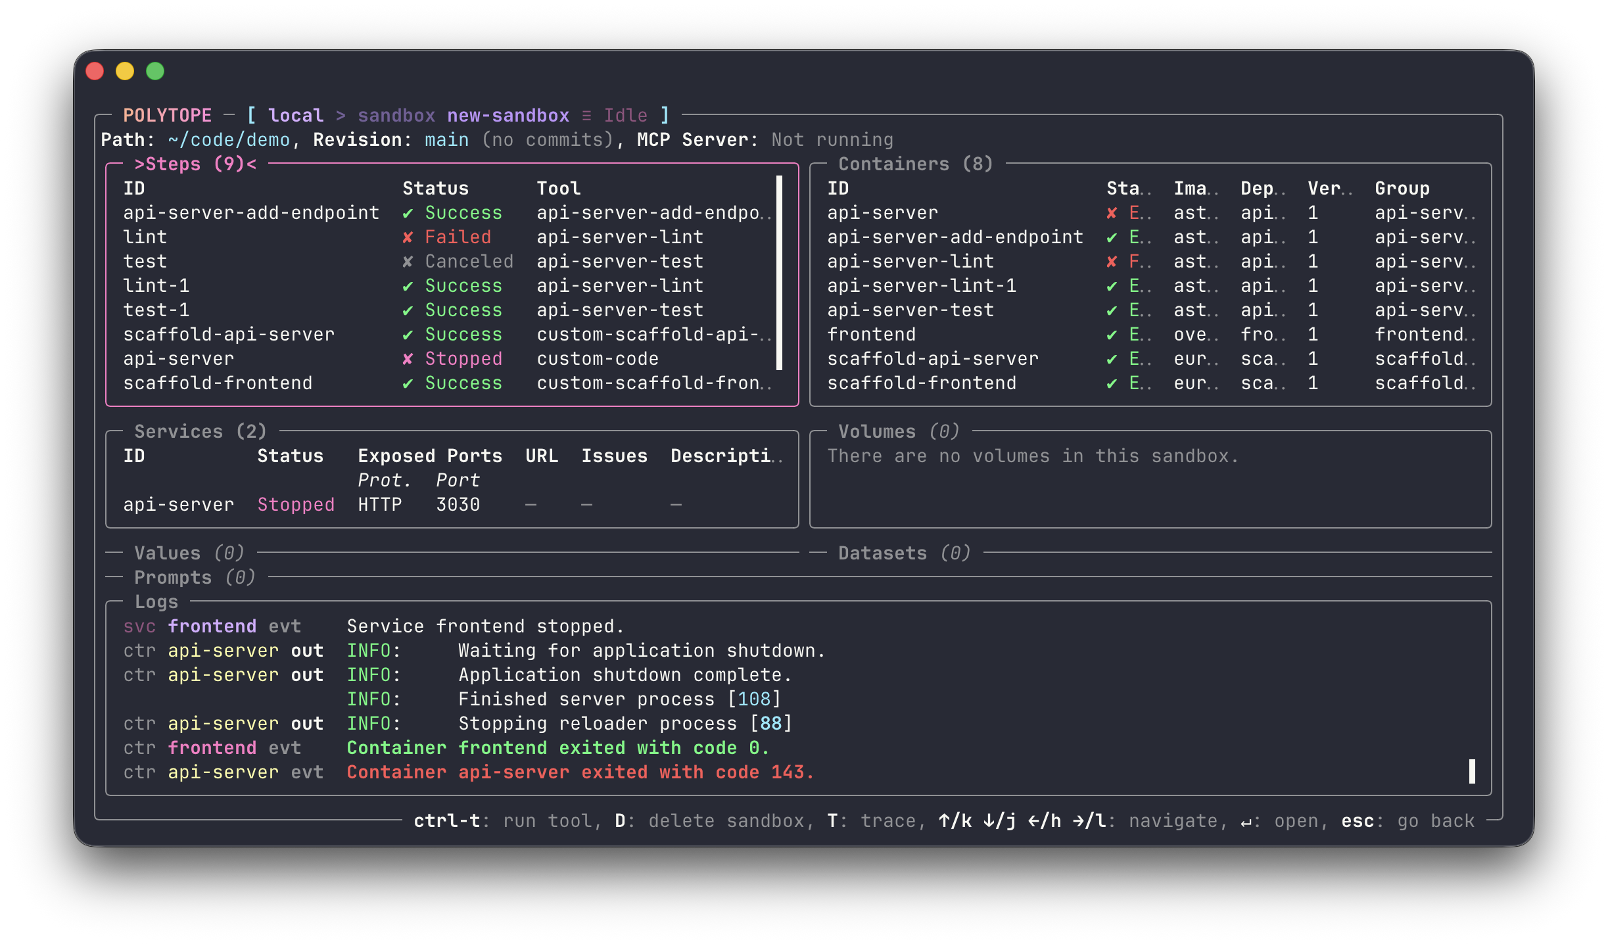Click the Logs panel scroll indicator

[1472, 771]
